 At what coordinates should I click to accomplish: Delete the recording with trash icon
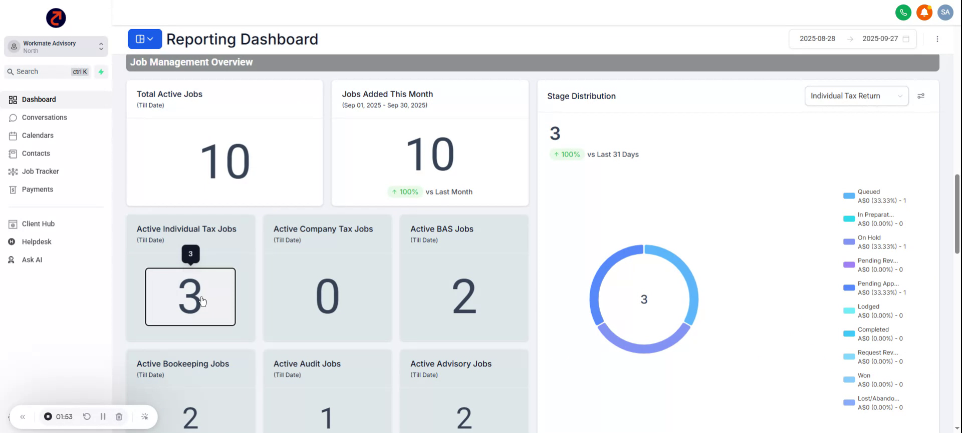pos(119,416)
